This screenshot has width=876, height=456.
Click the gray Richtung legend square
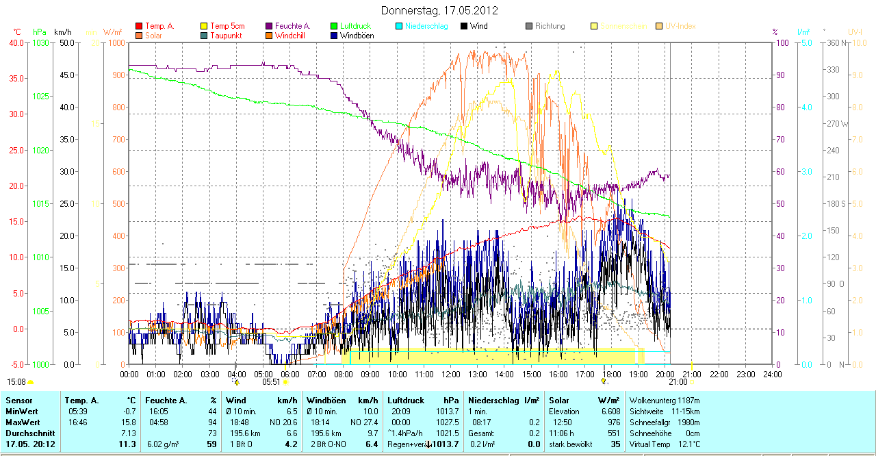point(529,26)
